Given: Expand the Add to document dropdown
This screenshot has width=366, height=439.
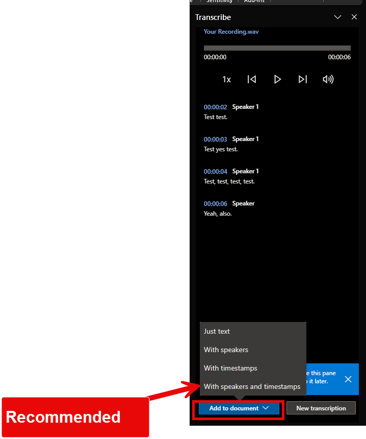Looking at the screenshot, I should [239, 408].
